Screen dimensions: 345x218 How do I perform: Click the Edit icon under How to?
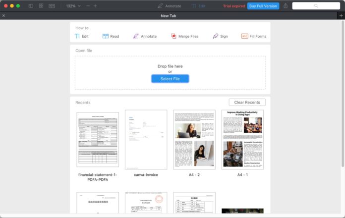[77, 36]
